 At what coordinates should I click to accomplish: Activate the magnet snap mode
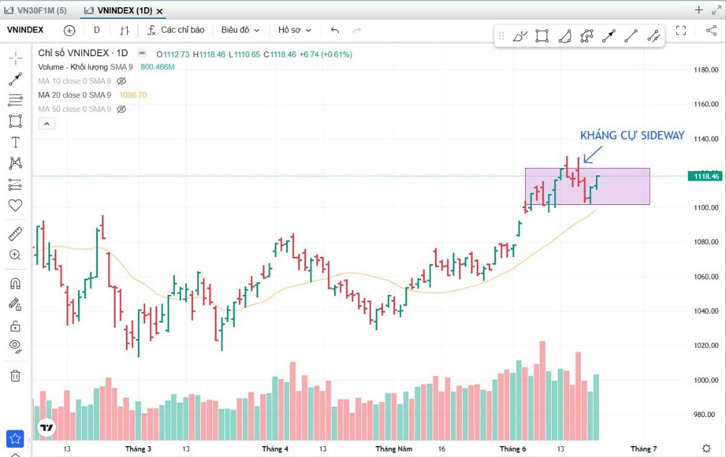click(15, 284)
